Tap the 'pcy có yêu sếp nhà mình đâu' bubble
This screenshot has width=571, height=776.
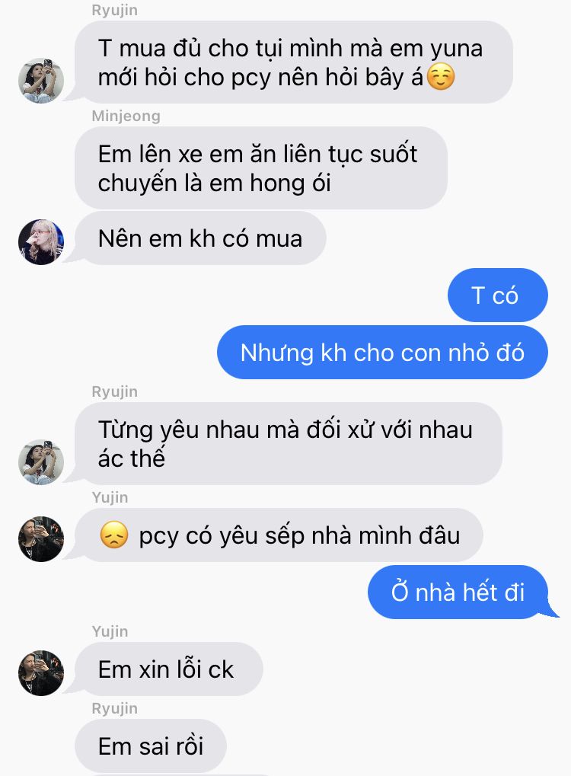[279, 535]
